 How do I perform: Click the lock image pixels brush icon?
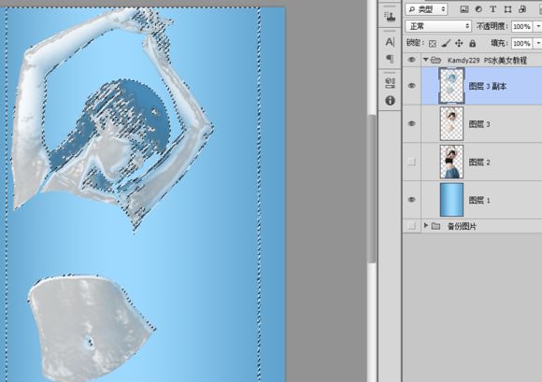[x=446, y=43]
